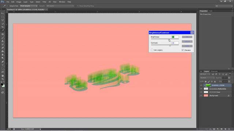The height and width of the screenshot is (131, 234).
Task: Select the Horizontal Type tool
Action: click(x=3, y=65)
